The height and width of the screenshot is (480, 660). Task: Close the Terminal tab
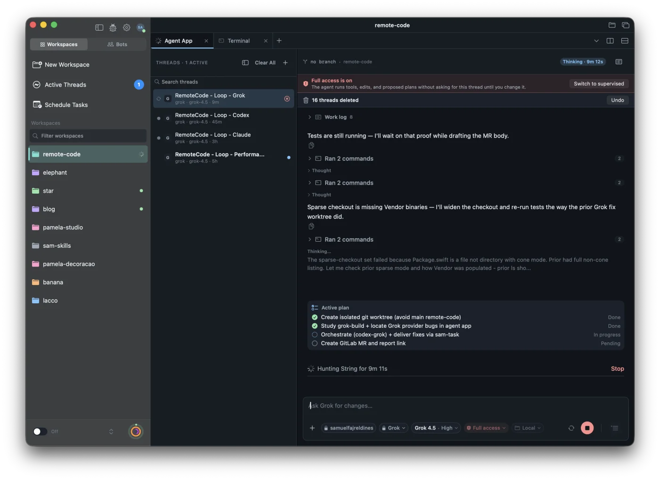click(x=265, y=41)
